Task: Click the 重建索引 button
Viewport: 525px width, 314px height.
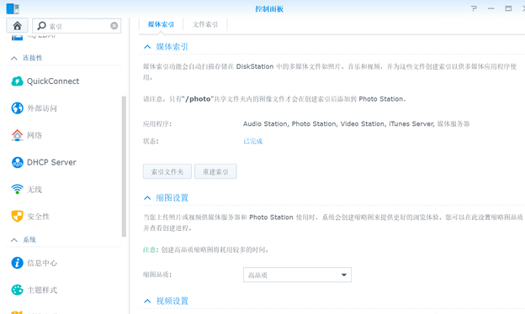Action: (x=215, y=172)
